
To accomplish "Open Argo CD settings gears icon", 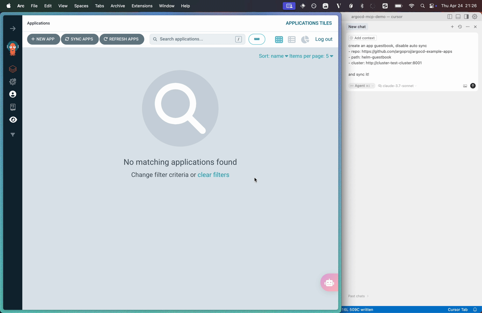I will [x=13, y=82].
